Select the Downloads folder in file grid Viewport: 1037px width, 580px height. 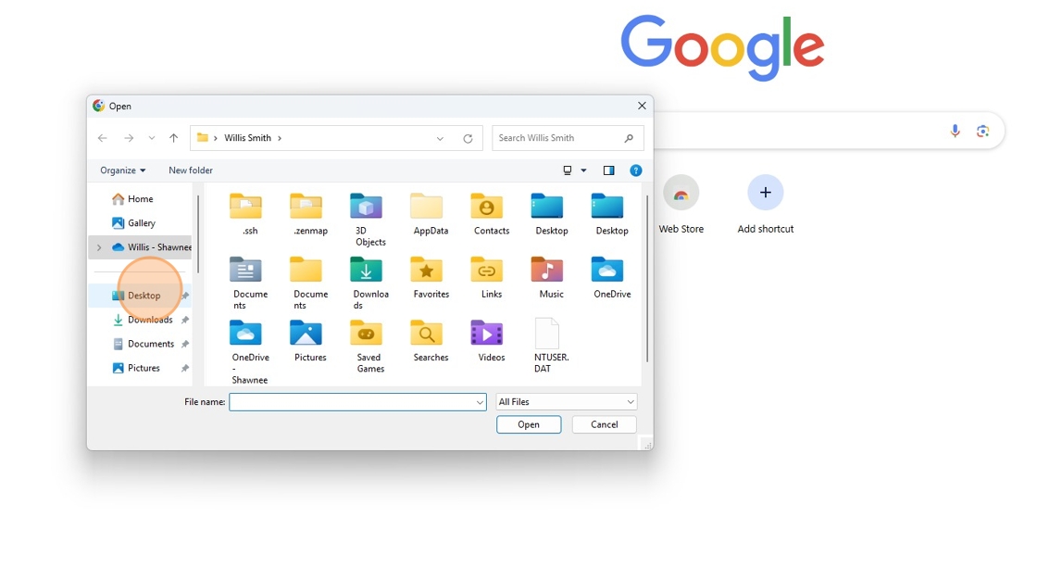369,283
